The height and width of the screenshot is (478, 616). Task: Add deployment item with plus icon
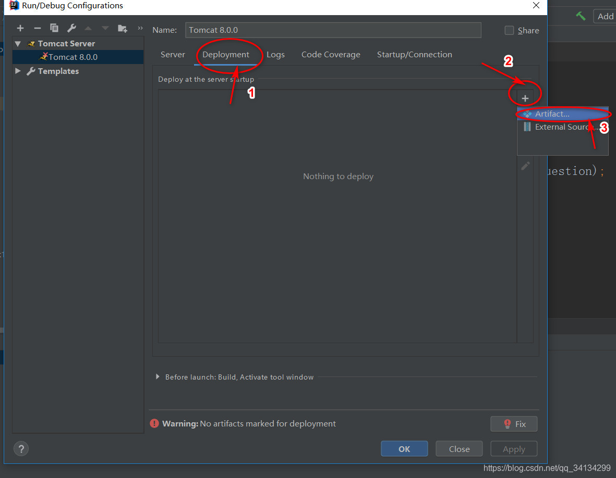(x=525, y=98)
